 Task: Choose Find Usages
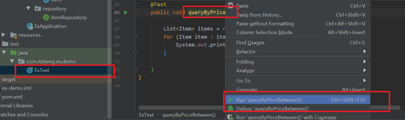pyautogui.click(x=298, y=43)
